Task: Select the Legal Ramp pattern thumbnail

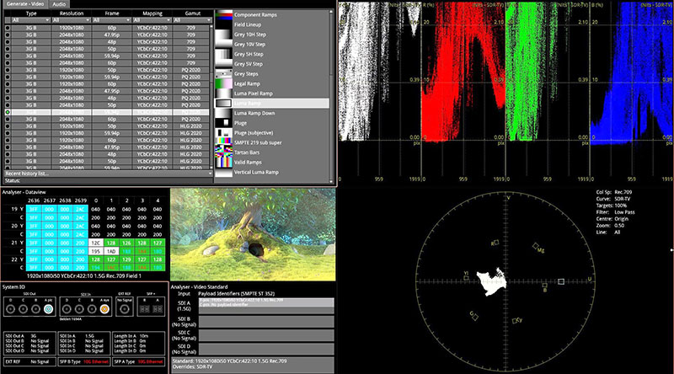Action: (x=223, y=83)
